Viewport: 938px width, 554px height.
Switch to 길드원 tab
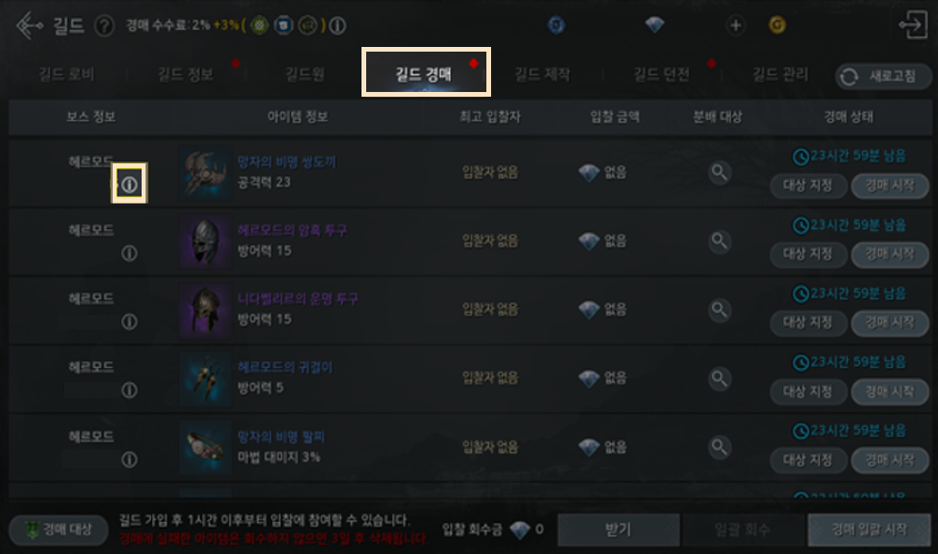point(305,74)
